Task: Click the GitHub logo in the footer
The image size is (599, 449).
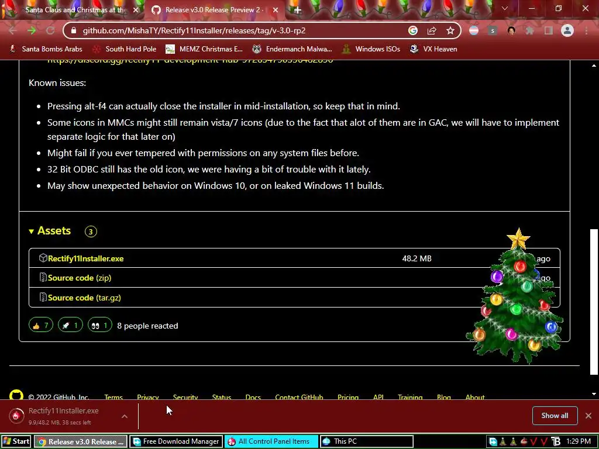Action: point(16,395)
